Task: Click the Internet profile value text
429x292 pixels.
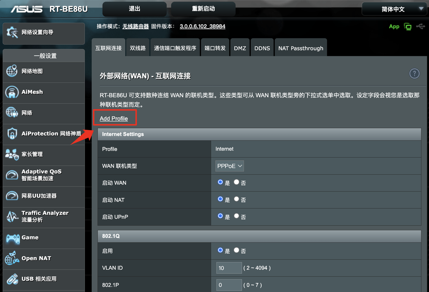Action: [224, 149]
